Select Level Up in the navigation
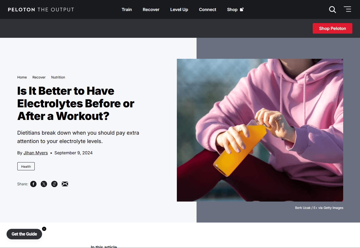Image resolution: width=360 pixels, height=248 pixels. (x=179, y=9)
